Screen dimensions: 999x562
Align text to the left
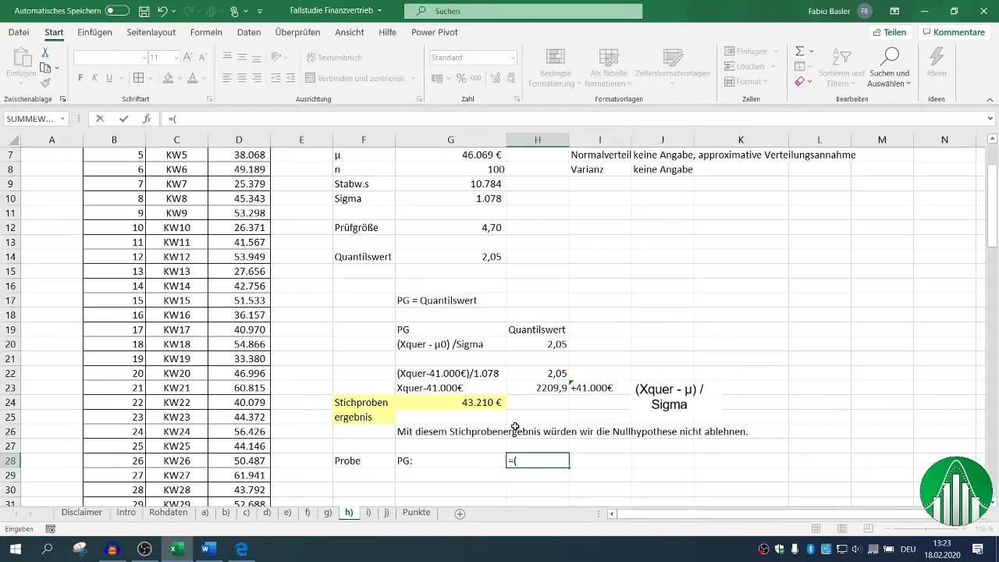[227, 78]
